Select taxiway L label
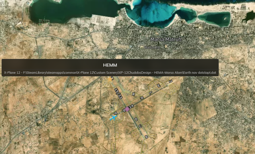This screenshot has height=154, width=255. click(x=151, y=93)
